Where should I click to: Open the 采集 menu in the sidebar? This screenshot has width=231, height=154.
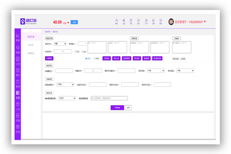click(18, 95)
